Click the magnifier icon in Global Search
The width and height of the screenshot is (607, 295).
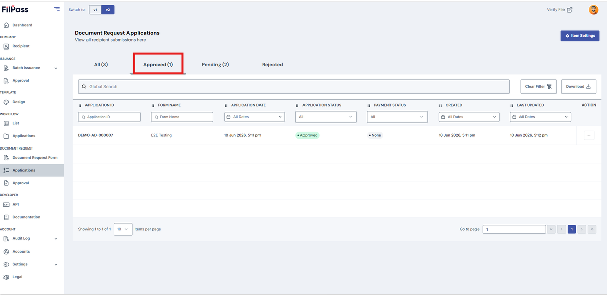coord(84,87)
